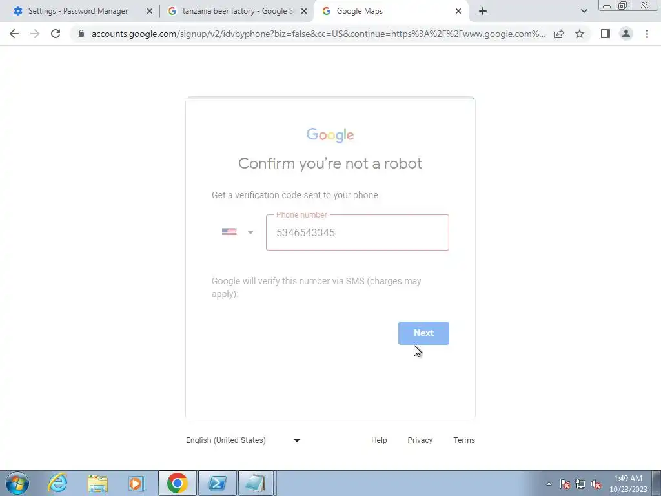Open the clock showing 1:49 AM
The image size is (661, 496).
tap(628, 484)
